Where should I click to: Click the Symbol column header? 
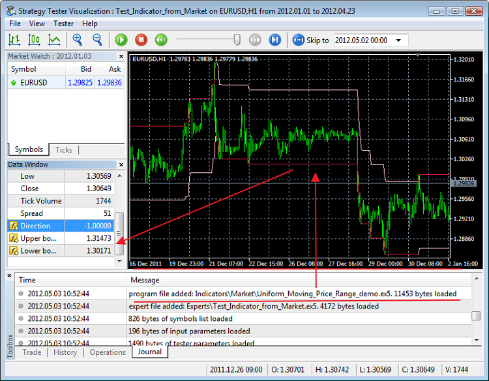point(37,69)
